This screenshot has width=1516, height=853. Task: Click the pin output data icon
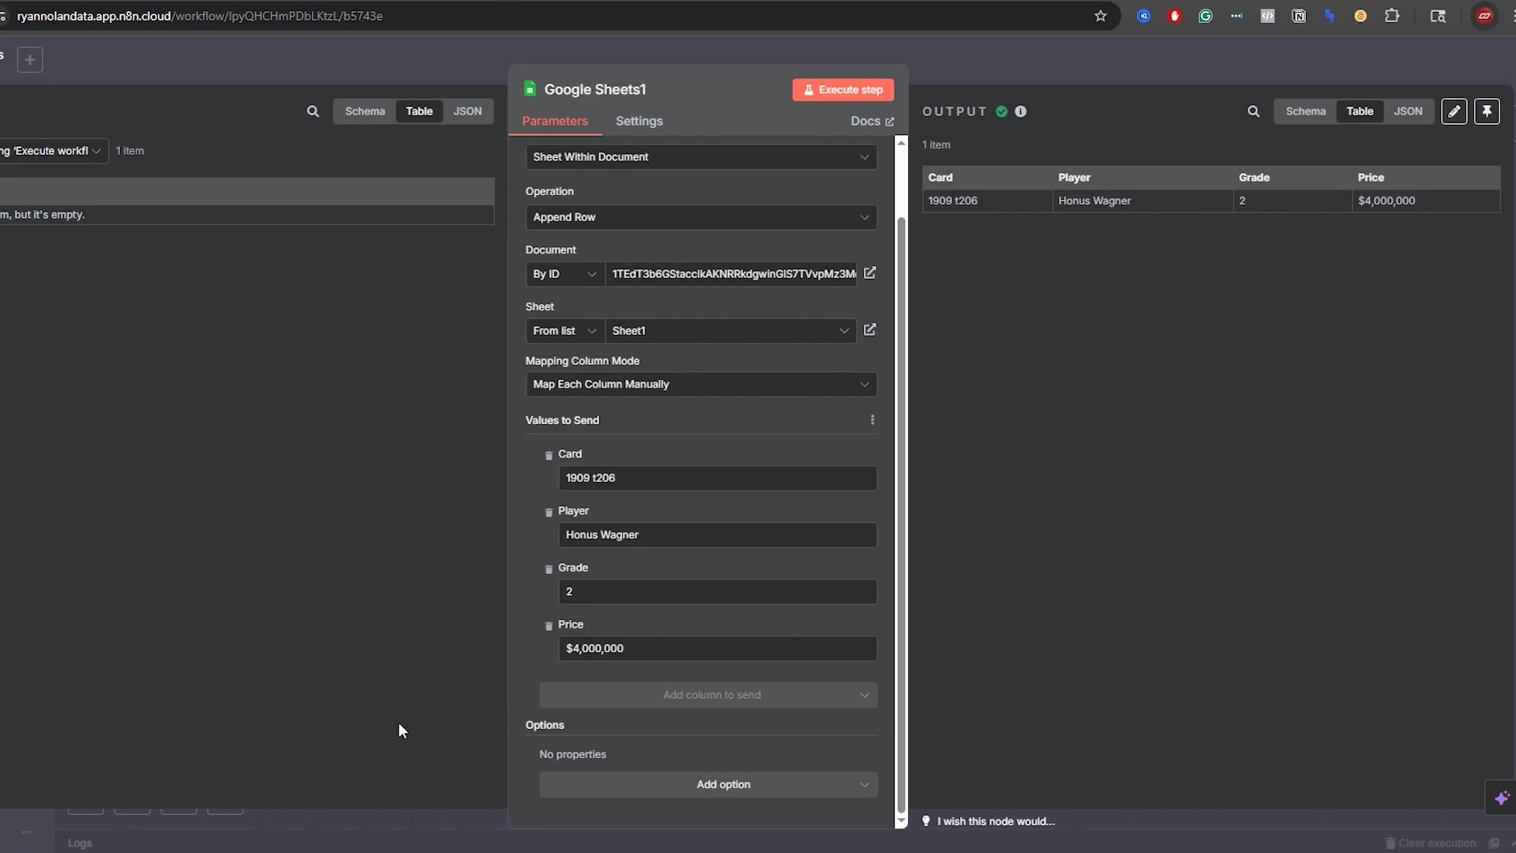click(x=1487, y=111)
